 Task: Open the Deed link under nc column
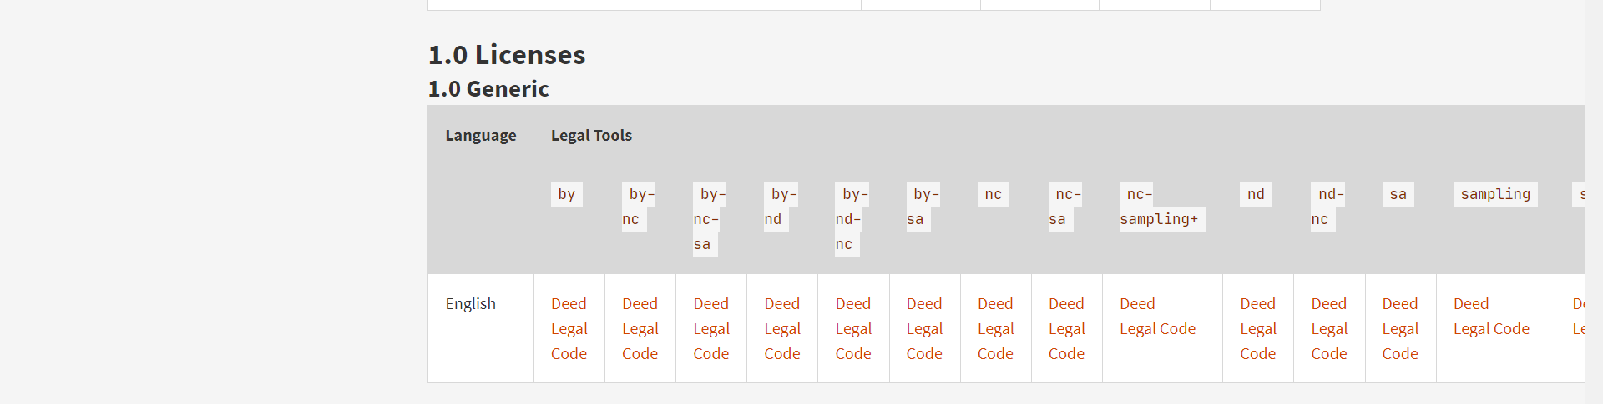(995, 304)
